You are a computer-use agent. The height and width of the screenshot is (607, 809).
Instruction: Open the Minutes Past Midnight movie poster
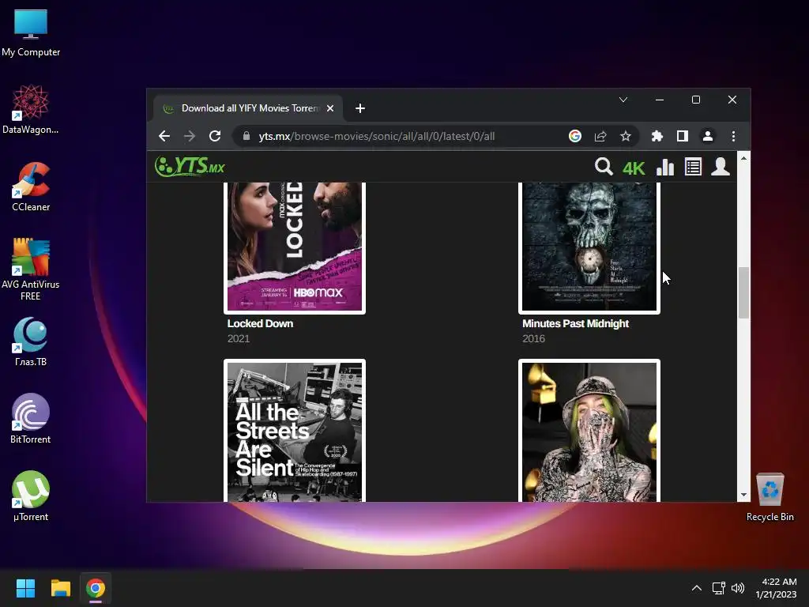click(x=589, y=247)
